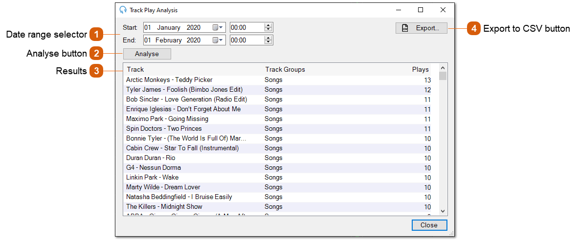
Task: Select the End date month February
Action: pos(168,40)
